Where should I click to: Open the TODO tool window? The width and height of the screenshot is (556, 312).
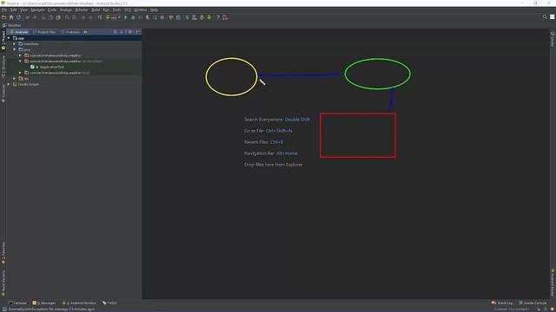pyautogui.click(x=109, y=302)
